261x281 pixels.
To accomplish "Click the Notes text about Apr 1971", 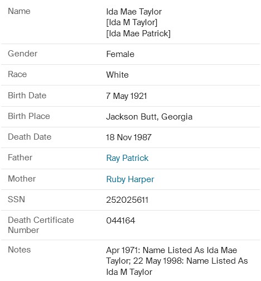I will (177, 261).
